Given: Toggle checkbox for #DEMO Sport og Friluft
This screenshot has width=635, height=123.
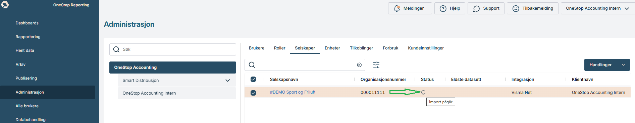Looking at the screenshot, I should tap(253, 93).
